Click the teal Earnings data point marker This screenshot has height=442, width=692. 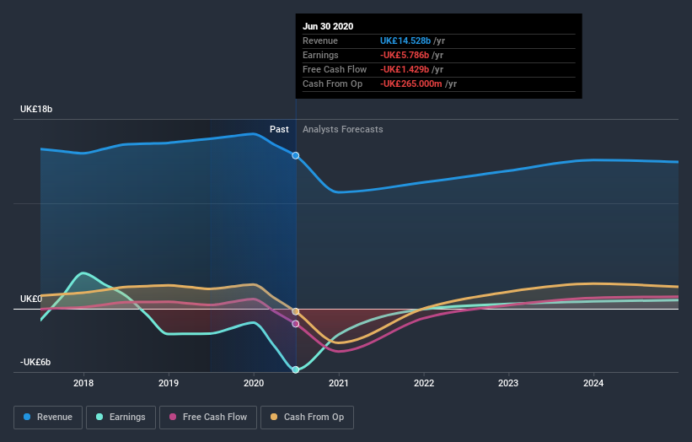pyautogui.click(x=296, y=369)
